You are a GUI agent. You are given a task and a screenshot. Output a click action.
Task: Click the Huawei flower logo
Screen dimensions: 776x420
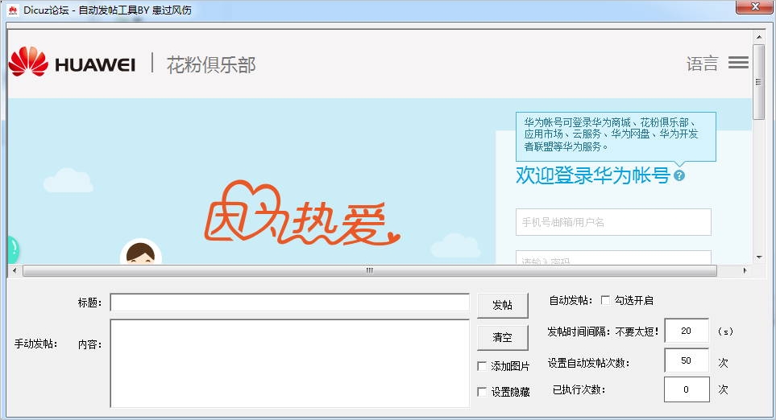click(28, 62)
